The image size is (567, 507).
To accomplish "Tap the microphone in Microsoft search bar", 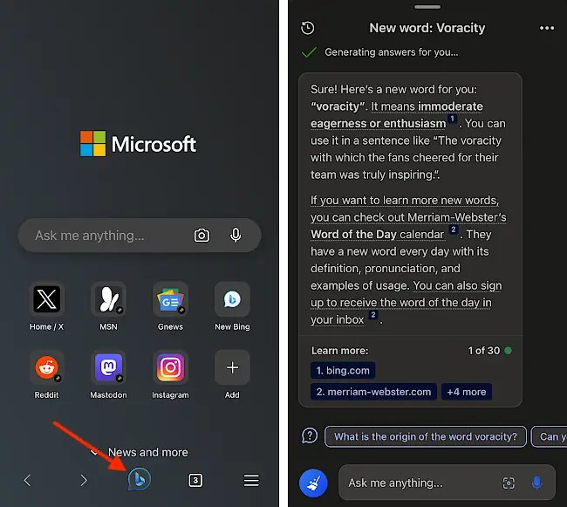I will [x=236, y=236].
